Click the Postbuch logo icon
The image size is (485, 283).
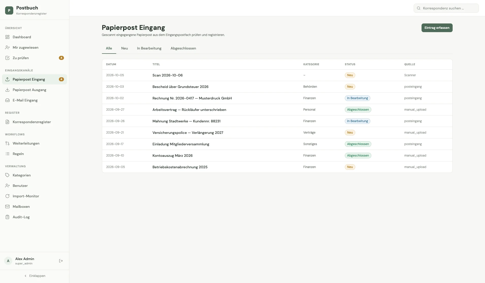point(9,10)
